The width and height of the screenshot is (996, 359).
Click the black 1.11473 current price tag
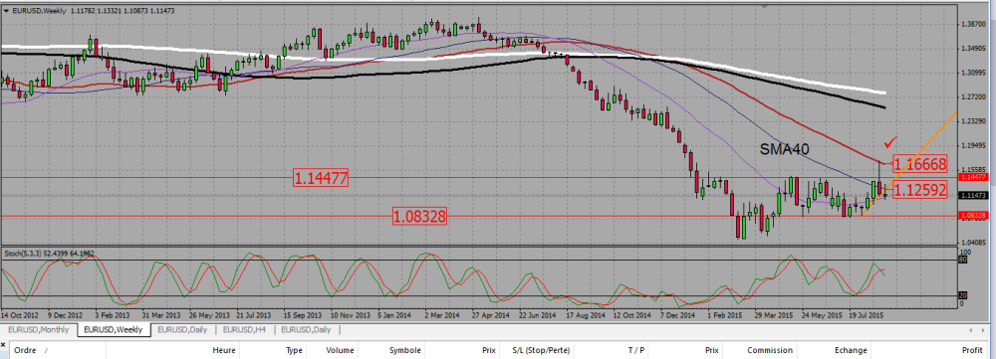pos(973,196)
